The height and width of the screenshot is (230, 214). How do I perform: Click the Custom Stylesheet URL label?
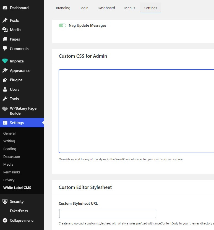pos(78,203)
